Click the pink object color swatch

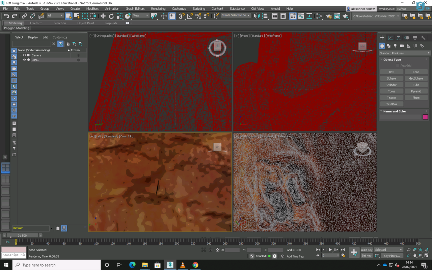[425, 117]
